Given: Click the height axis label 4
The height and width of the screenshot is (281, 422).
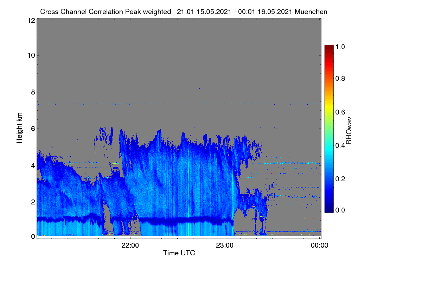Looking at the screenshot, I should point(32,165).
